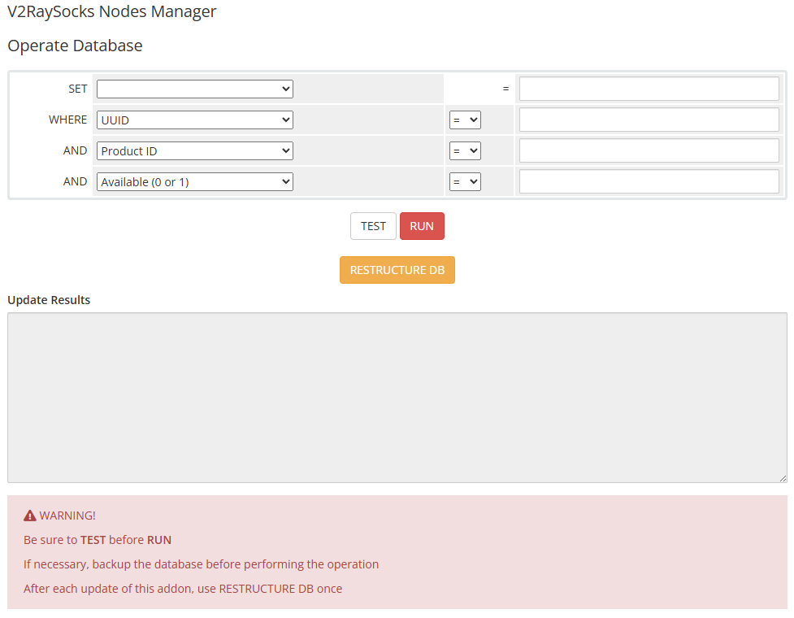Screen dimensions: 794x618
Task: Click inside the Update Results text area
Action: 397,397
